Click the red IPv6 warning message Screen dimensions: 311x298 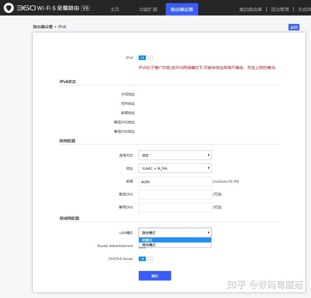coord(208,68)
